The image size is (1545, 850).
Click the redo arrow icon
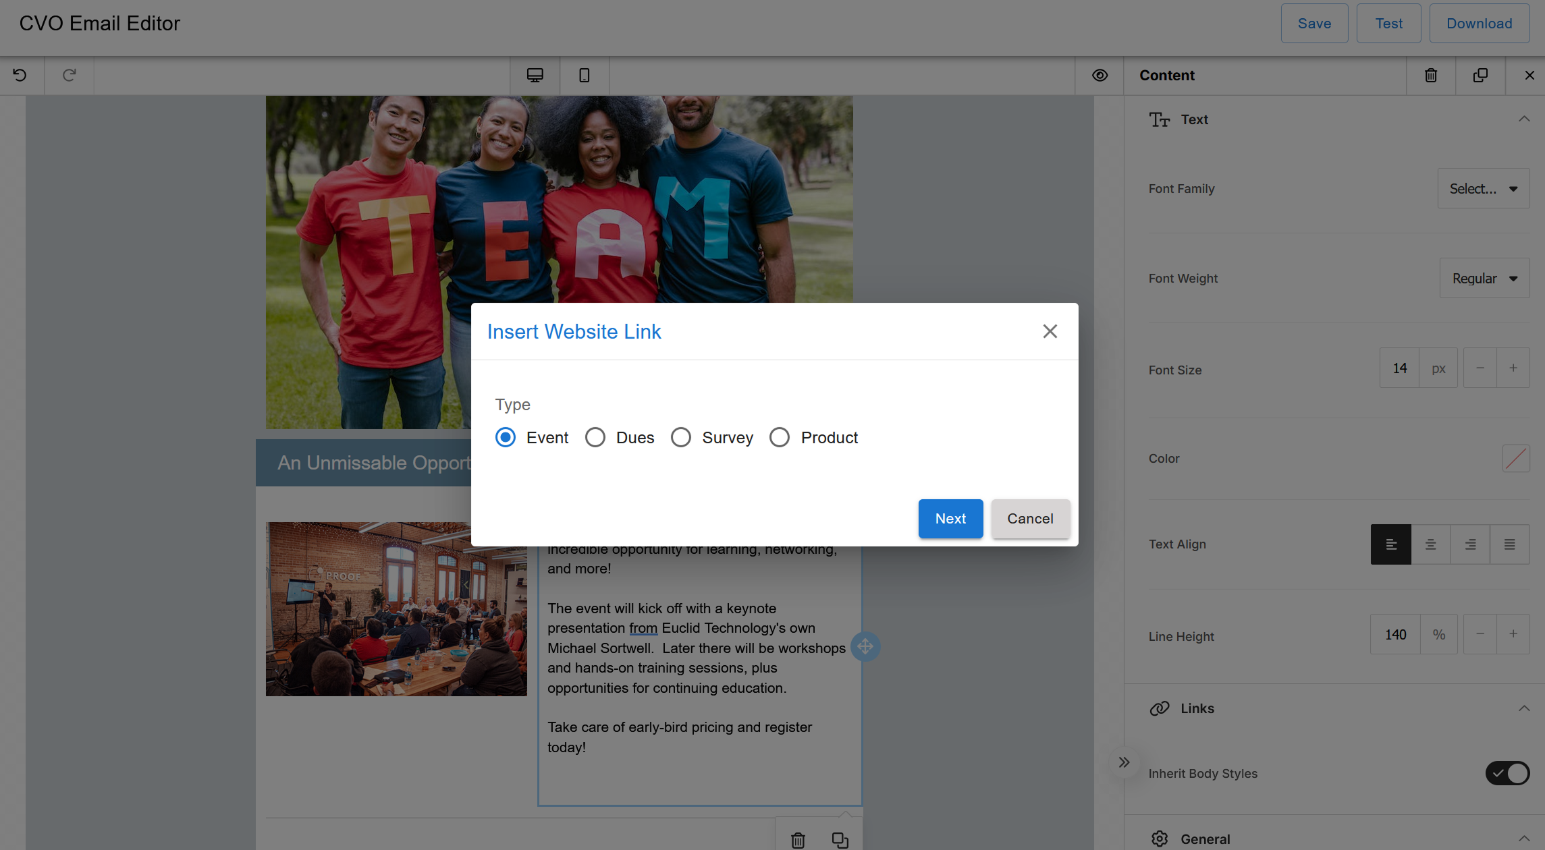point(70,75)
